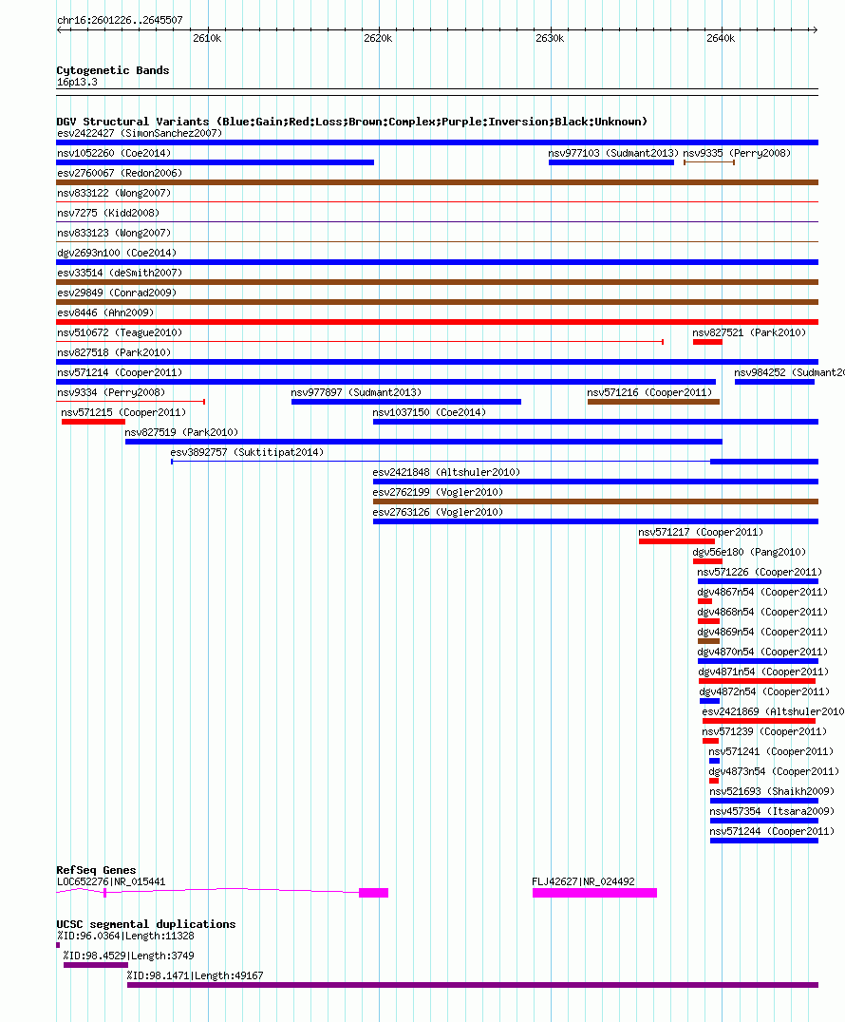The image size is (845, 1022).
Task: Open the dgv4867n54 (Cooper2011) label
Action: point(762,592)
